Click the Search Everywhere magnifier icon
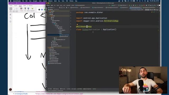This screenshot has height=95, width=169. coord(157,5)
